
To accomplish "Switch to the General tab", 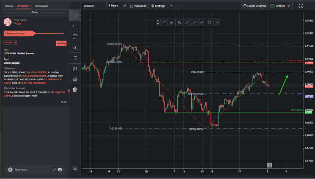I will click(9, 6).
